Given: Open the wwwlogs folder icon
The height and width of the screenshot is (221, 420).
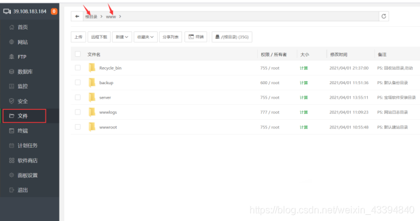Looking at the screenshot, I should (92, 112).
